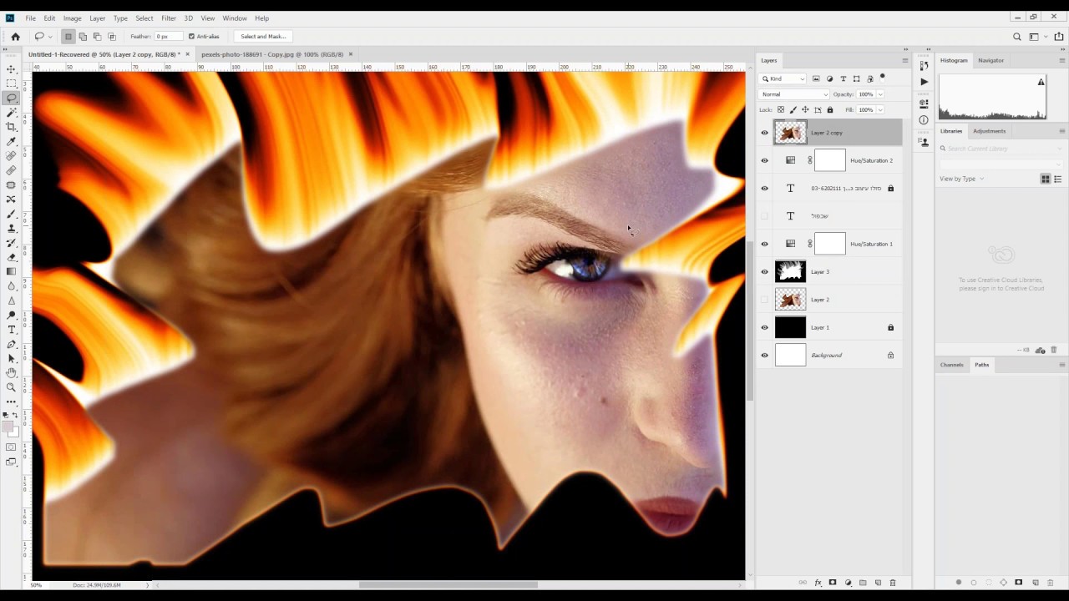Hide the Background layer

click(764, 356)
